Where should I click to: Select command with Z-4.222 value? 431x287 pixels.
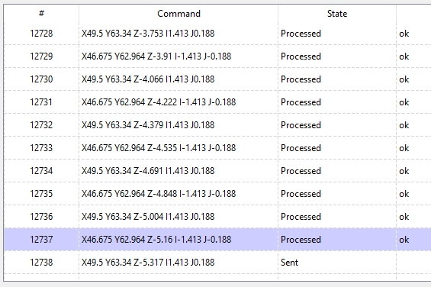(x=159, y=102)
